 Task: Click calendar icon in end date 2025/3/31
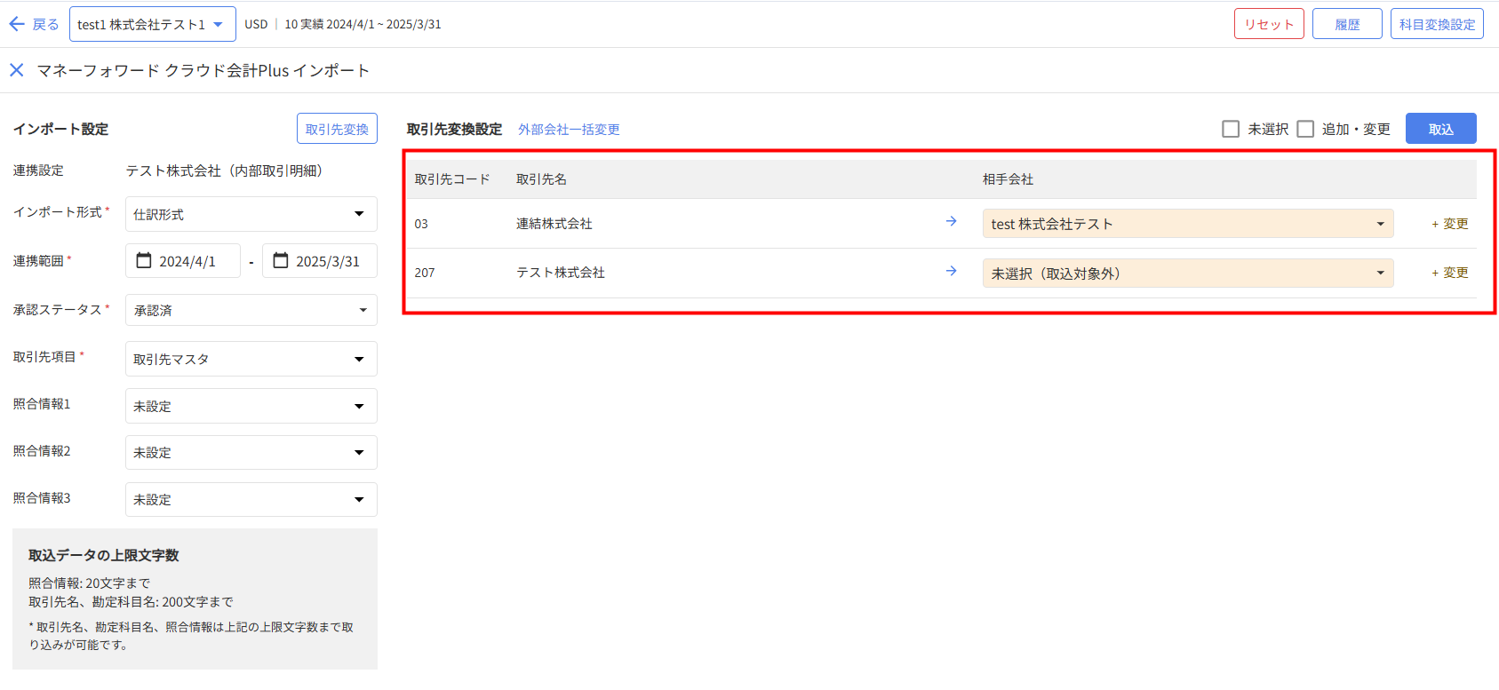281,260
